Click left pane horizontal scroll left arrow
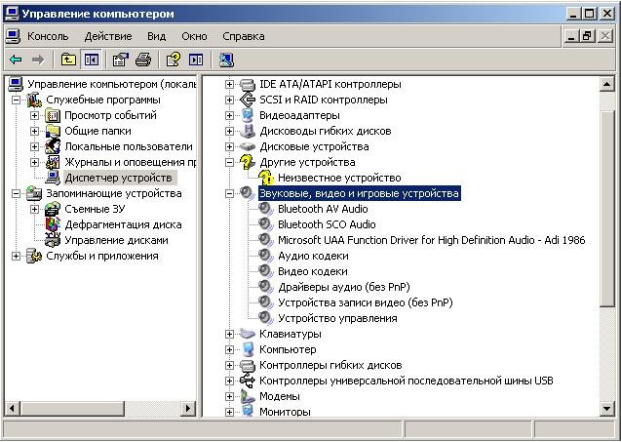621x442 pixels. tap(13, 408)
